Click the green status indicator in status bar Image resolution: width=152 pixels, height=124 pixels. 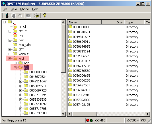point(91,120)
